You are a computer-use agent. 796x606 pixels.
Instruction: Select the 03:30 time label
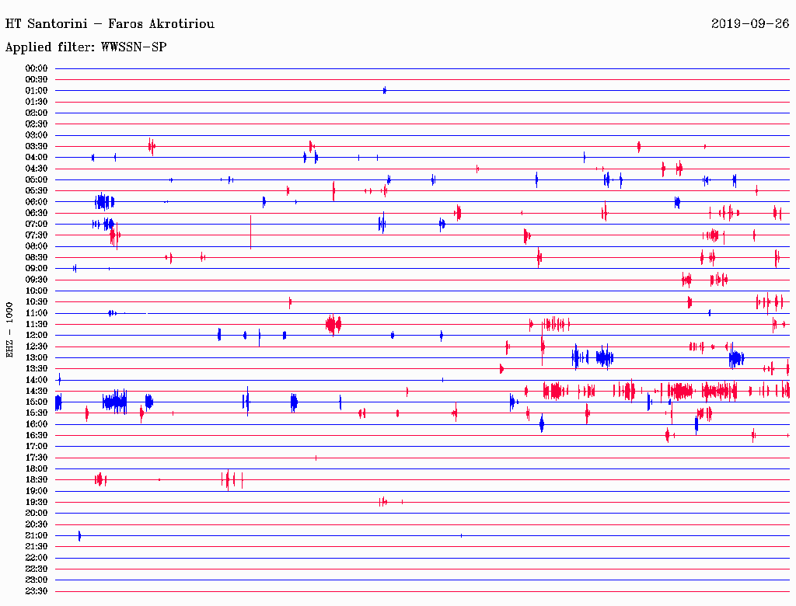tap(37, 147)
